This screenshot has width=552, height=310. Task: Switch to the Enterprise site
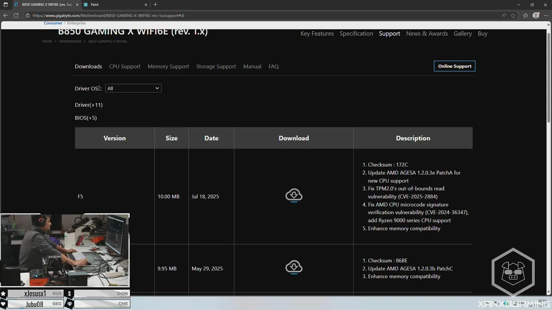76,23
